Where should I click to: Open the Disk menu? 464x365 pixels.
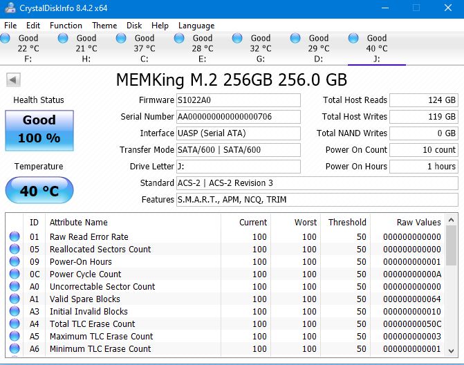[134, 26]
